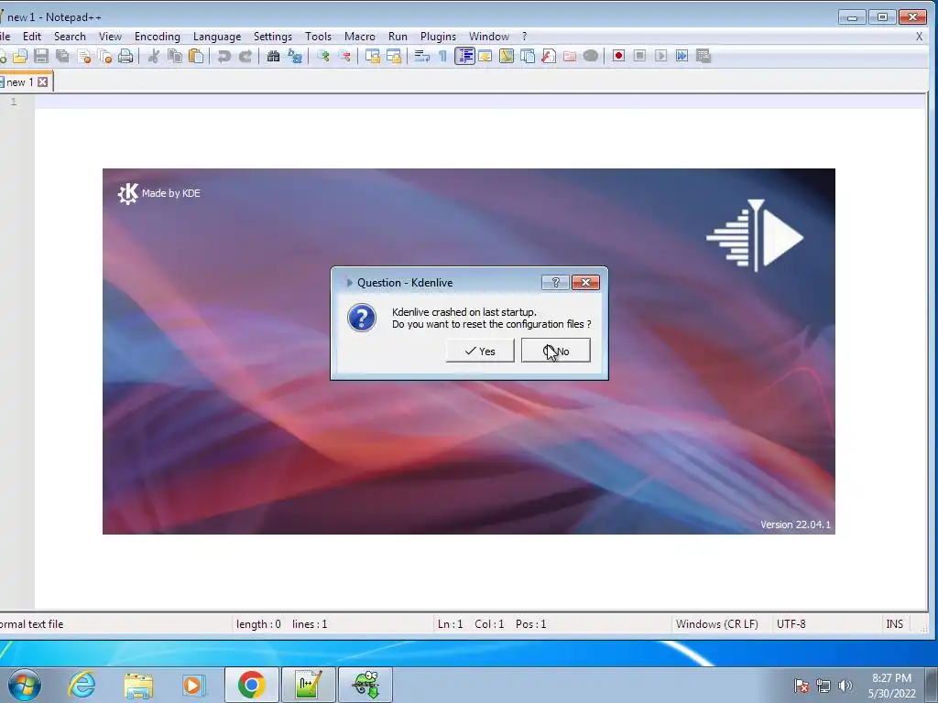This screenshot has height=703, width=938.
Task: Click the Save All toolbar icon
Action: point(62,56)
